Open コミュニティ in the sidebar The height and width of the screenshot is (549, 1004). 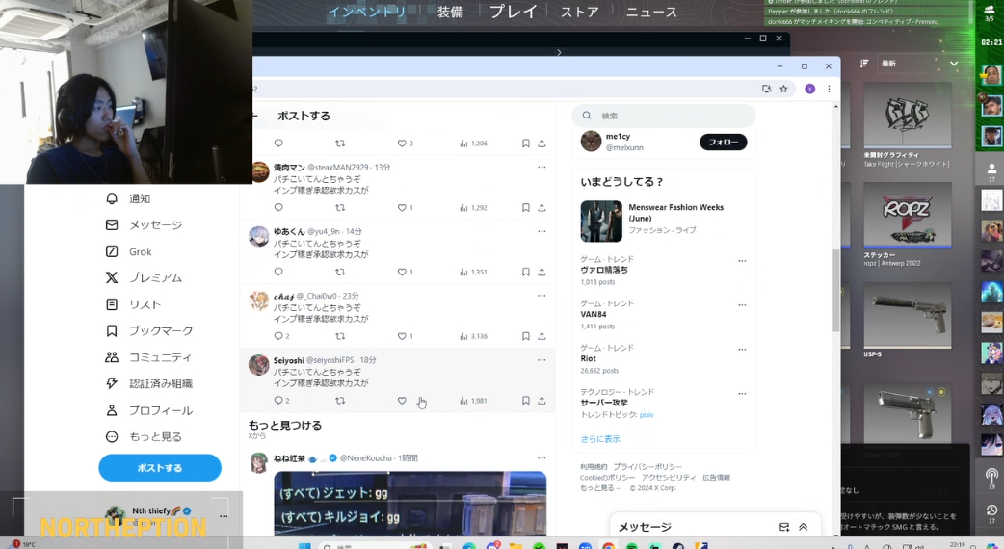tap(148, 357)
